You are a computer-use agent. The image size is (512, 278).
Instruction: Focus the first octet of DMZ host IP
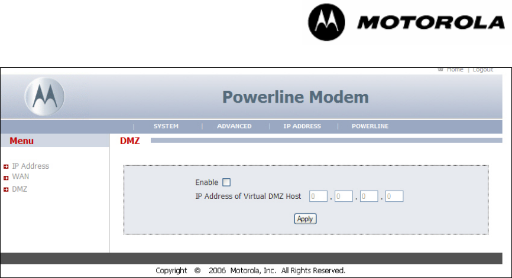[x=318, y=196]
